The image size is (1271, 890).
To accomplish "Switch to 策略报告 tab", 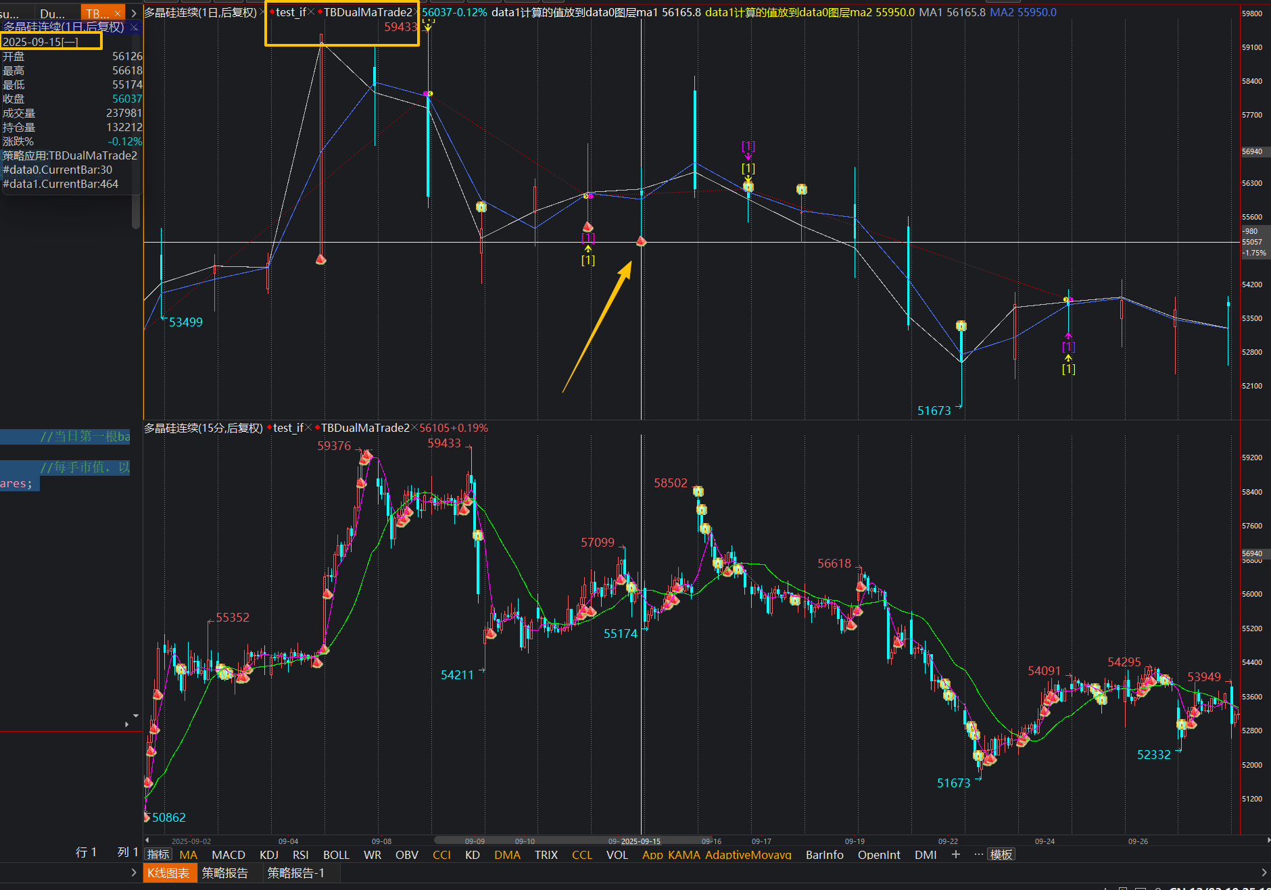I will click(225, 873).
